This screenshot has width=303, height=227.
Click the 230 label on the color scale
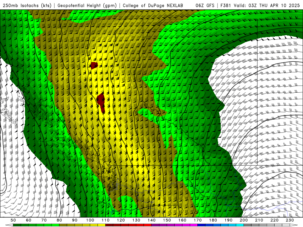coord(290,220)
